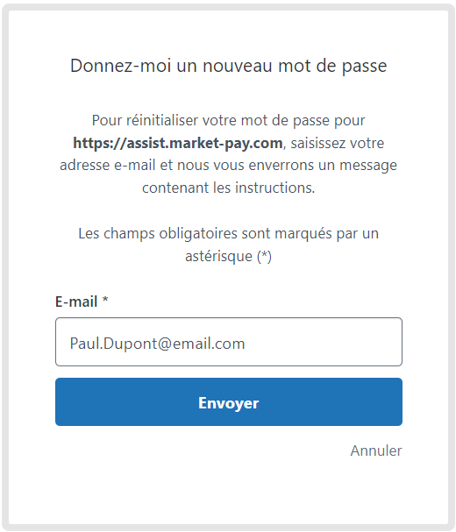Select the Paul.Dupont@email.com text box
The height and width of the screenshot is (532, 456).
229,342
